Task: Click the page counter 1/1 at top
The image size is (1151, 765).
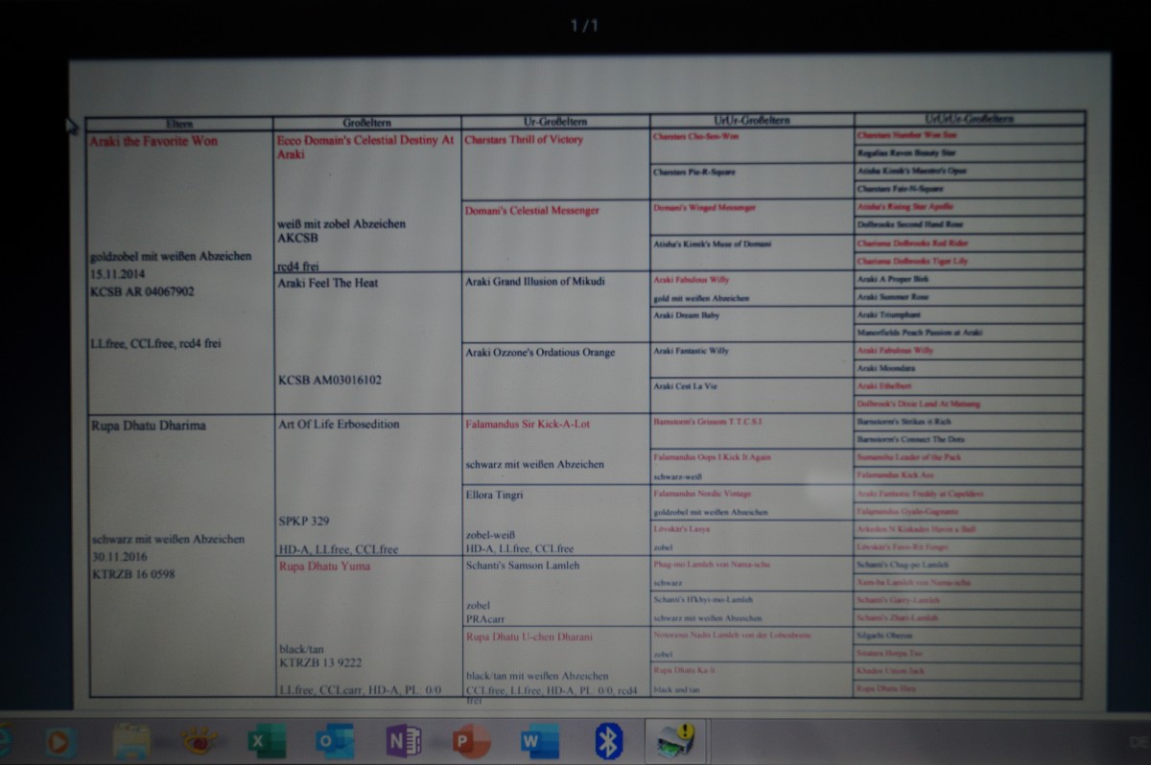Action: tap(582, 26)
